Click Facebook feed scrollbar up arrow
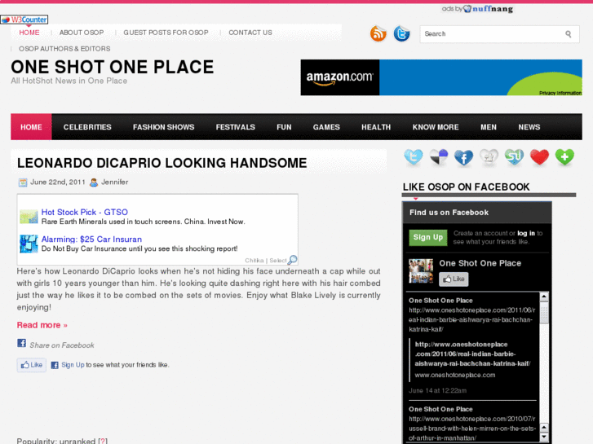The image size is (593, 444). [544, 297]
